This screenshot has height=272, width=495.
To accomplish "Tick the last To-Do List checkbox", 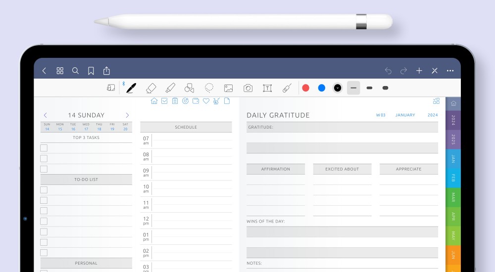I will (x=44, y=253).
